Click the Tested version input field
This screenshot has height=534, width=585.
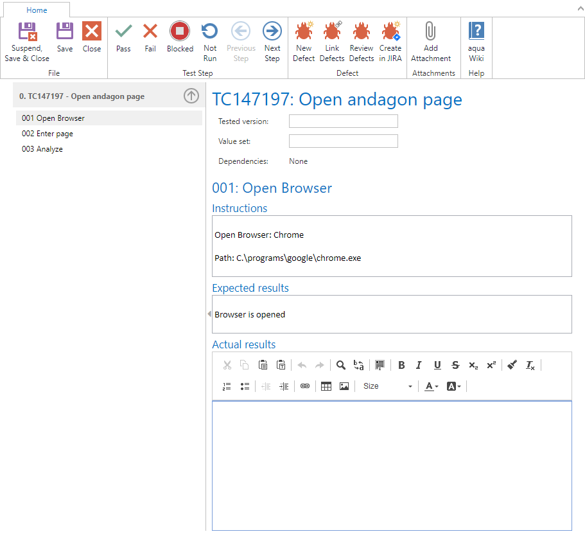(343, 121)
